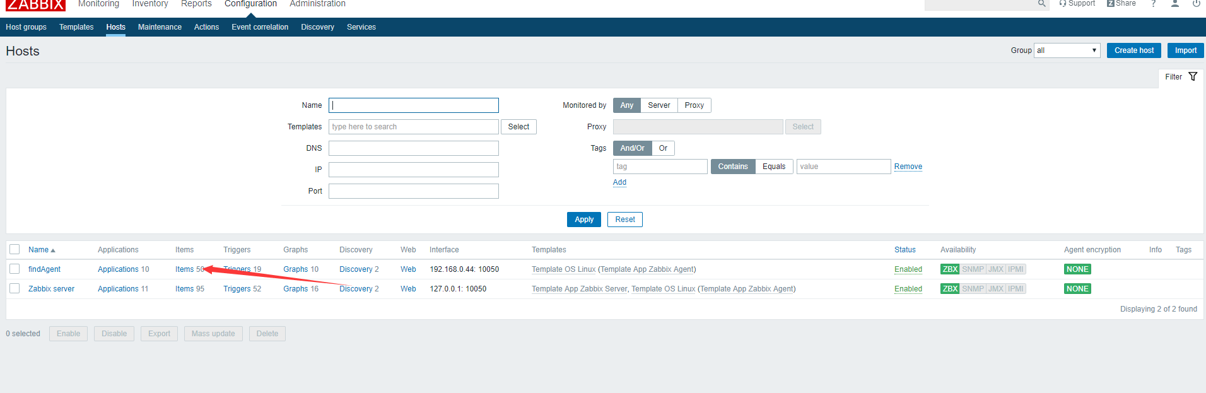The image size is (1206, 393).
Task: Sort hosts by Status column
Action: coord(905,250)
